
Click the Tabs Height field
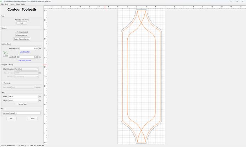[24, 100]
